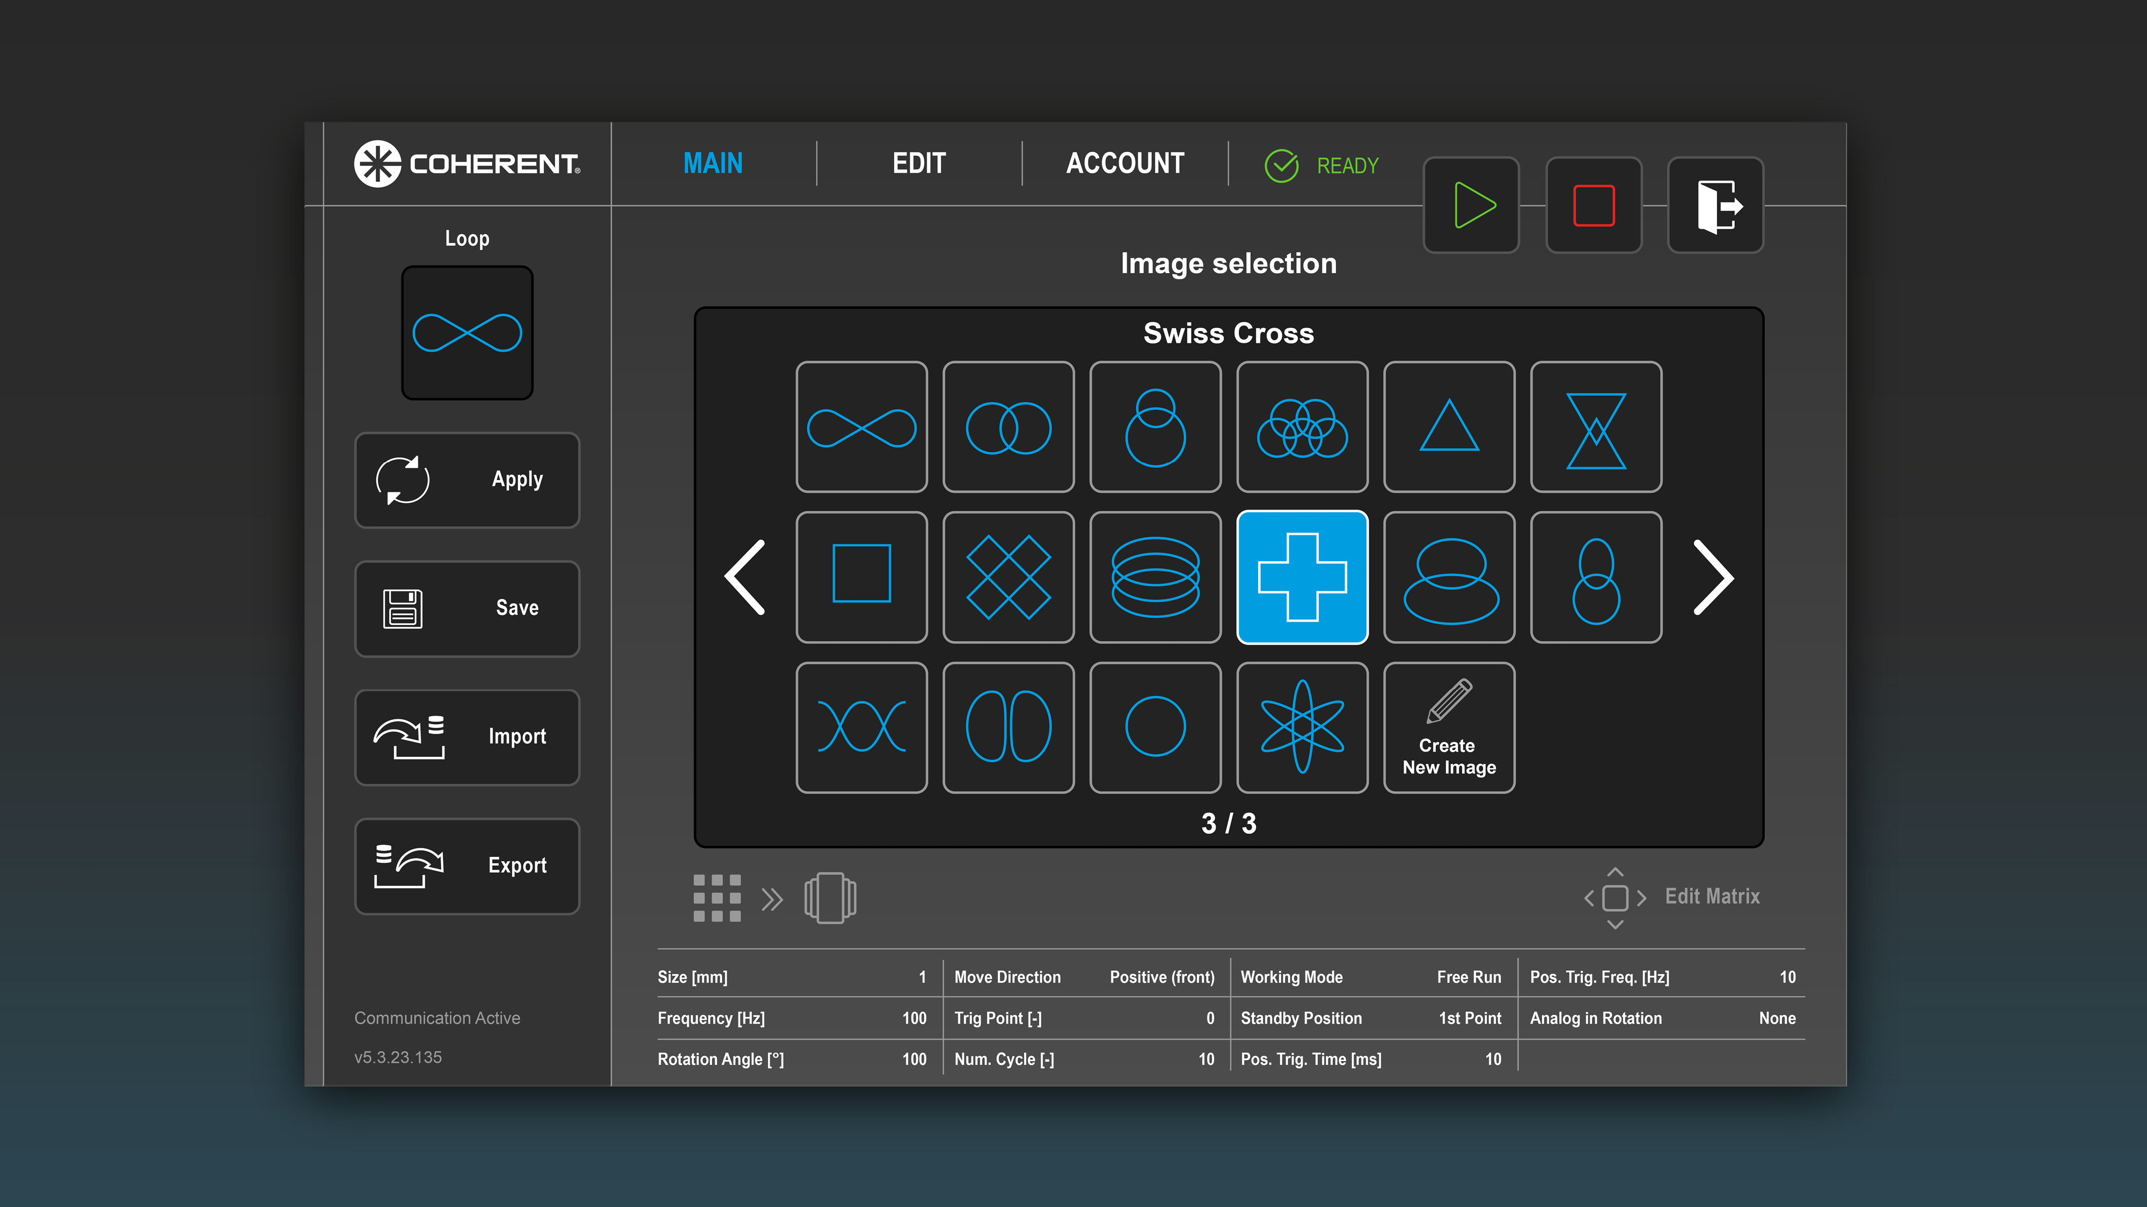Click the Save disk icon
The height and width of the screenshot is (1207, 2147).
tap(403, 609)
